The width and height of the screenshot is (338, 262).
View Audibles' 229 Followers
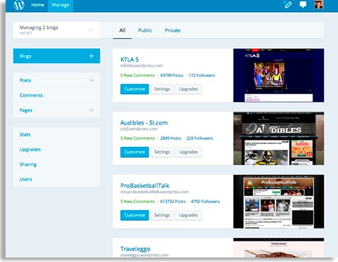pos(199,138)
